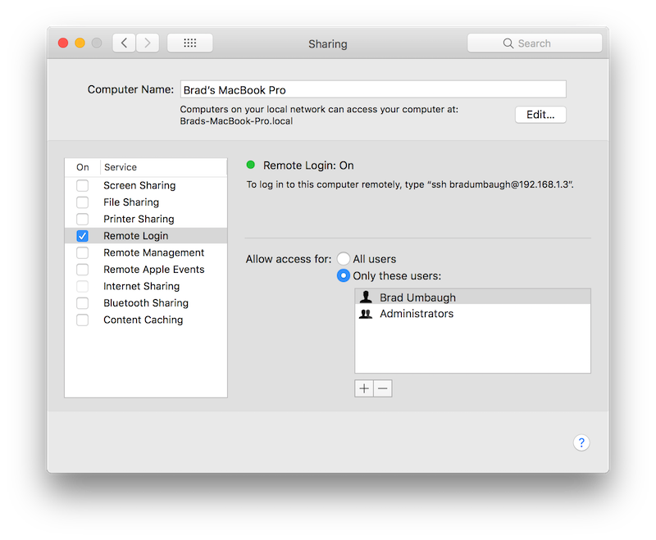
Task: Click the back navigation arrow
Action: (x=123, y=43)
